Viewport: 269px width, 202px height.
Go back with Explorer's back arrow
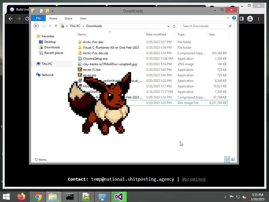(x=36, y=26)
